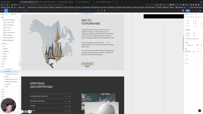
Task: Click Align right icon
Action: coord(191,17)
